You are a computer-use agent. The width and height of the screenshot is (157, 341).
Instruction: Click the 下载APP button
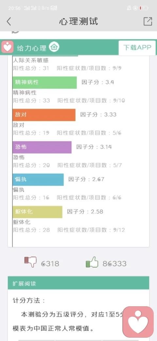click(137, 48)
